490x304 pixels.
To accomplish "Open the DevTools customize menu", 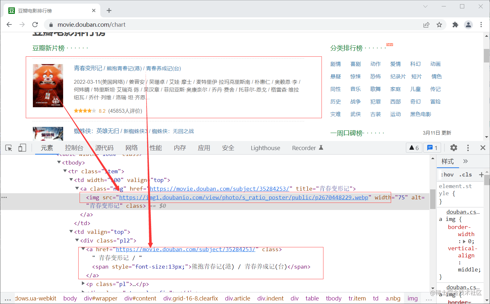I will click(x=468, y=147).
